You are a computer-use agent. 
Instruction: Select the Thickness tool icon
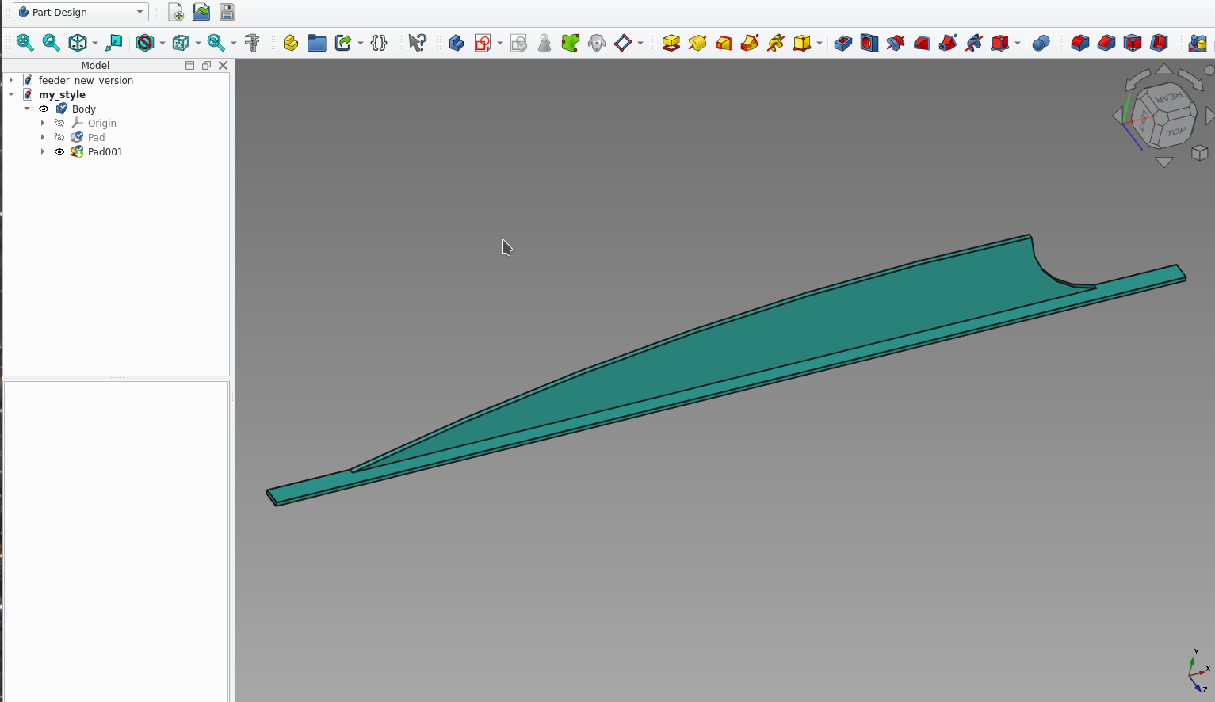pyautogui.click(x=1159, y=43)
